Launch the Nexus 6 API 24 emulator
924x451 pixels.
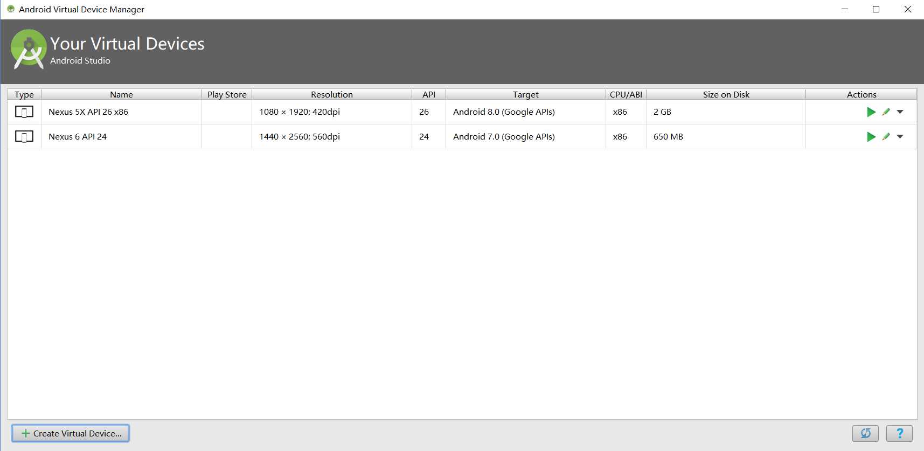click(x=871, y=137)
